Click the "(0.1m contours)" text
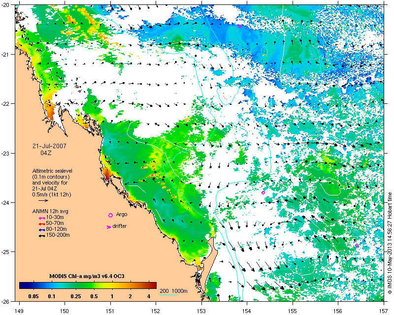394x315 pixels. click(51, 177)
